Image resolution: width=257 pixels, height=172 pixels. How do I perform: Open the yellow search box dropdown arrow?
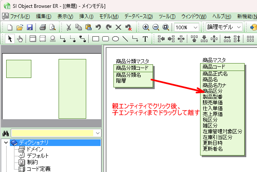pyautogui.click(x=98, y=133)
